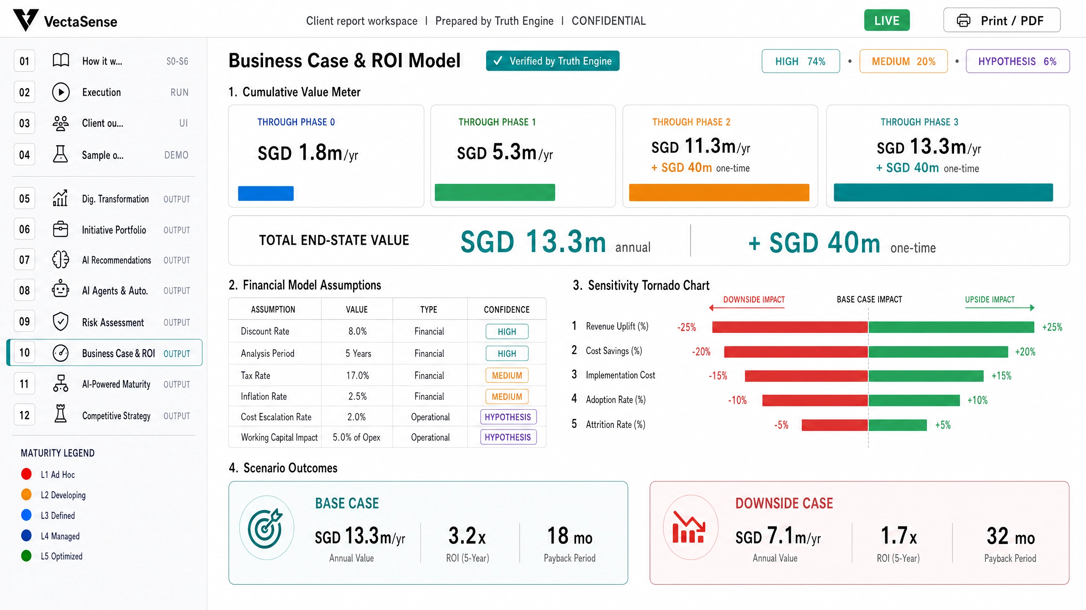This screenshot has width=1086, height=610.
Task: Click the Revenue Uplift green upside bar
Action: pos(952,327)
